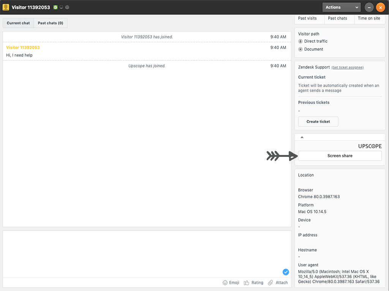Click the blue checkmark send icon
This screenshot has width=389, height=291.
click(x=286, y=272)
